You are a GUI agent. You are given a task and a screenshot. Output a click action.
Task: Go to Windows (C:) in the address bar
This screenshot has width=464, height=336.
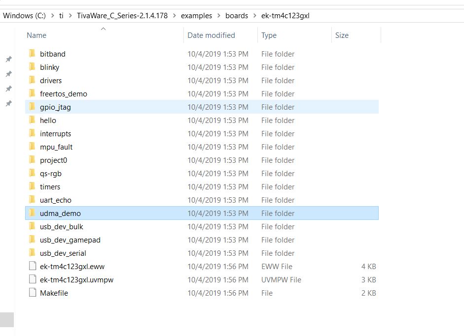coord(24,16)
